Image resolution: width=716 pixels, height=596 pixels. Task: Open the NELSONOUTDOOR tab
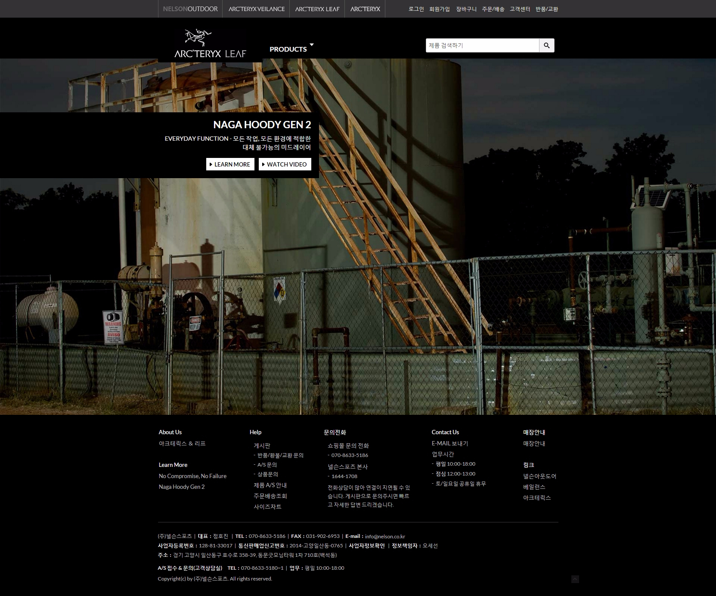(190, 9)
